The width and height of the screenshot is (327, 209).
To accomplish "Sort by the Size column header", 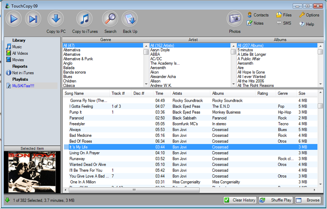I will click(307, 93).
